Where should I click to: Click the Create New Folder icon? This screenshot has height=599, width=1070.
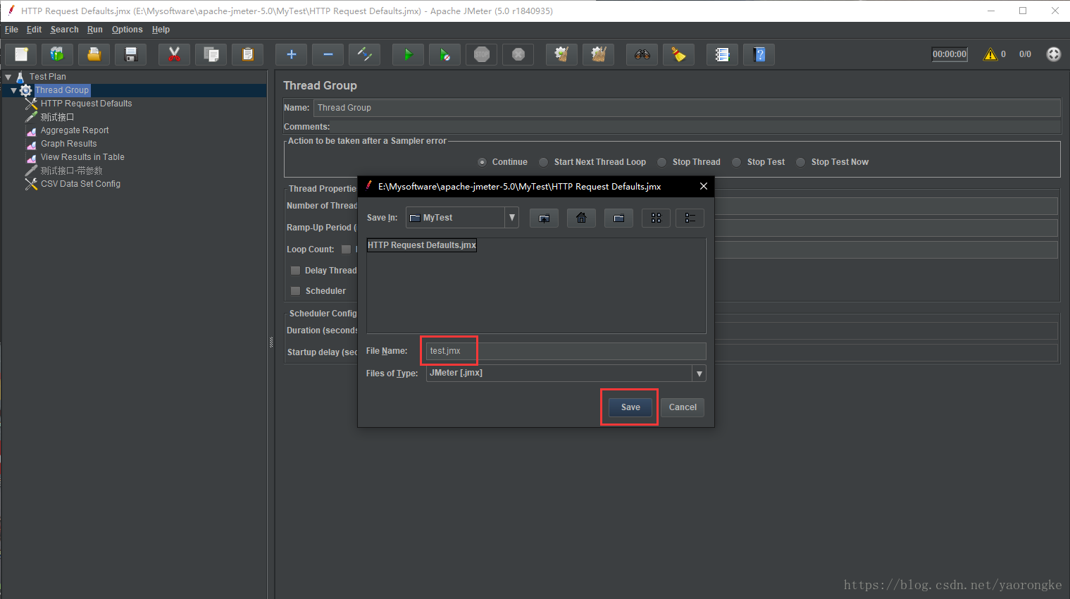(618, 218)
